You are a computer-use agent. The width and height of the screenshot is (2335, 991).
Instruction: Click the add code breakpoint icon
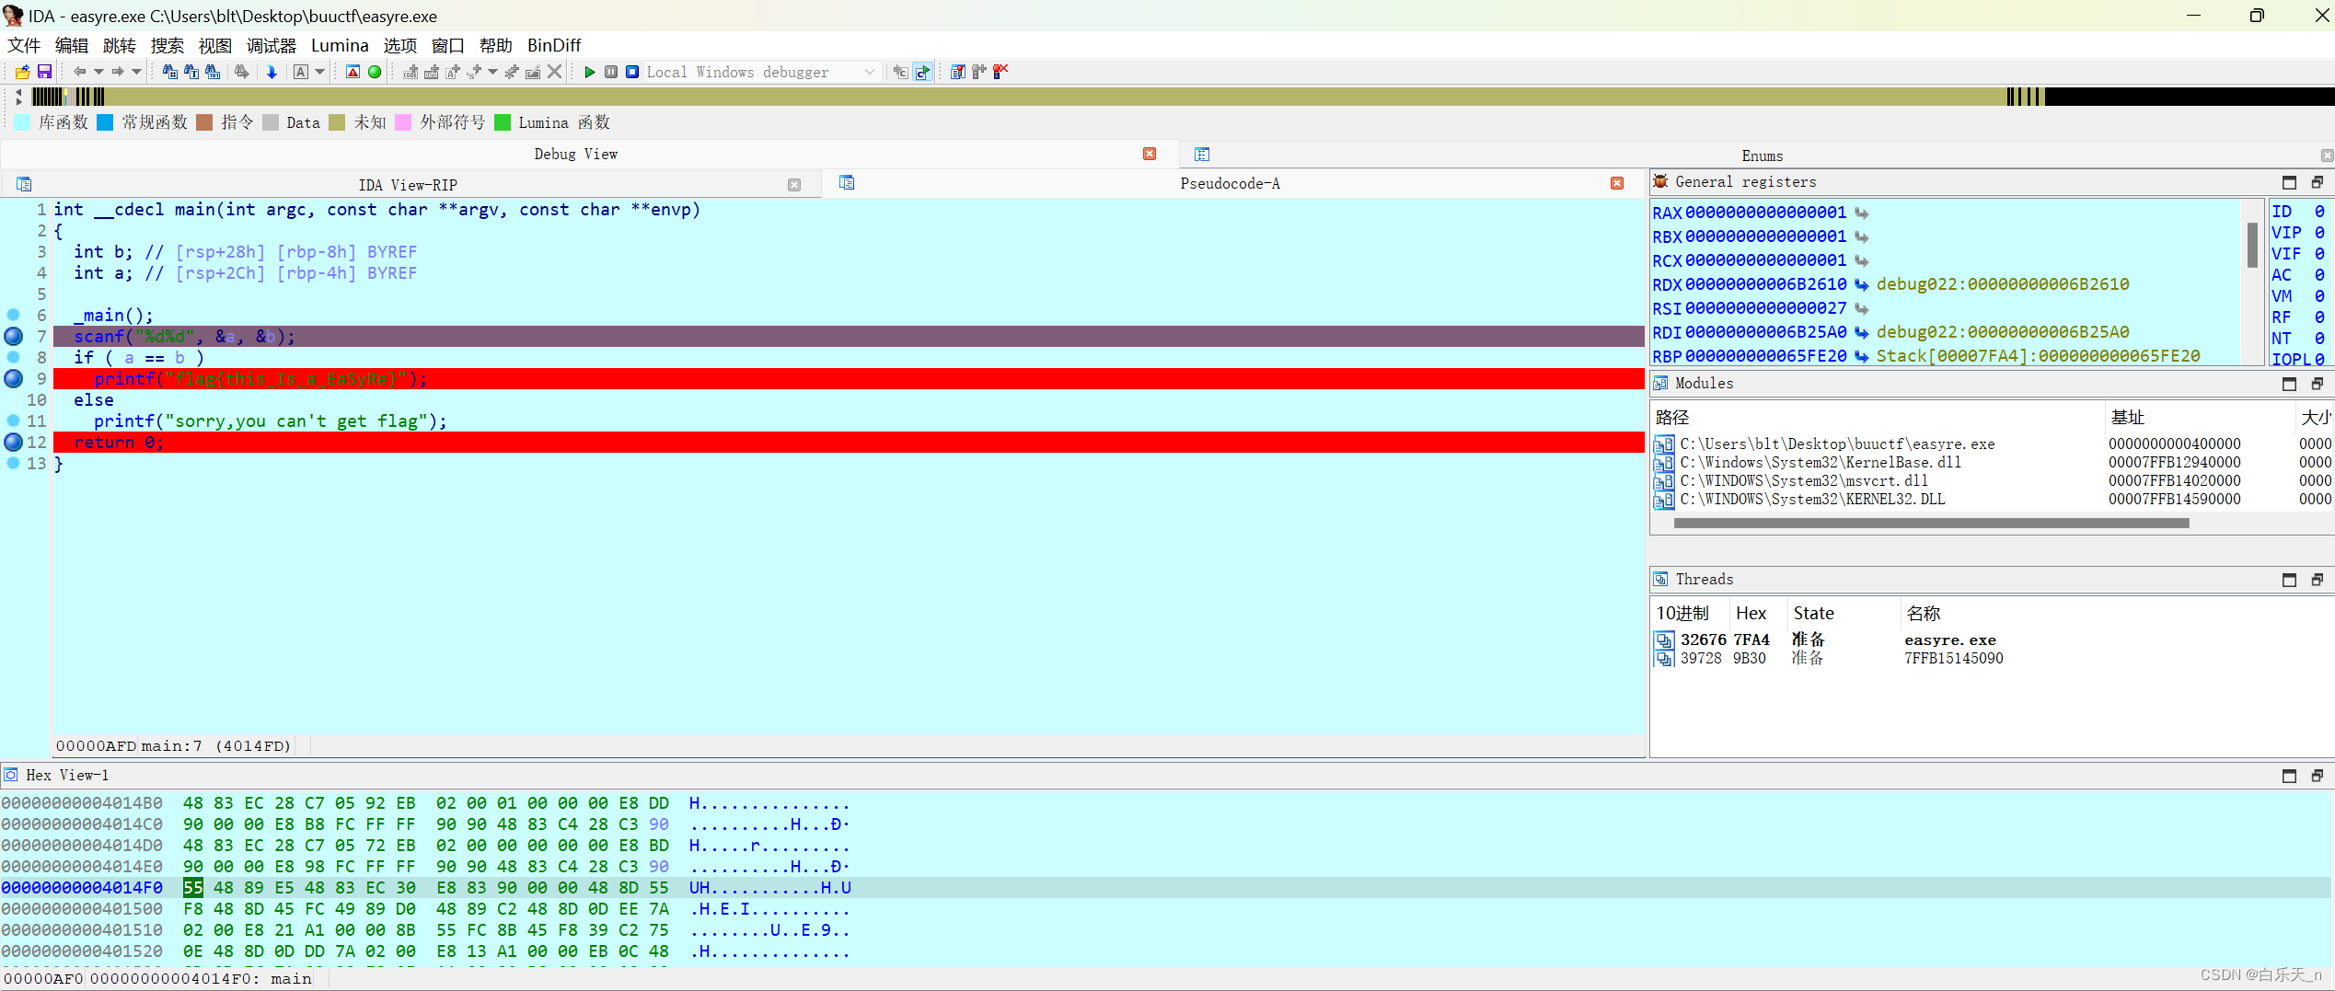(x=410, y=72)
